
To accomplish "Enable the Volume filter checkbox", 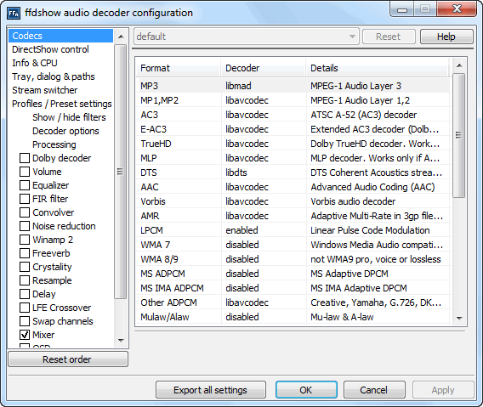I will pyautogui.click(x=25, y=172).
